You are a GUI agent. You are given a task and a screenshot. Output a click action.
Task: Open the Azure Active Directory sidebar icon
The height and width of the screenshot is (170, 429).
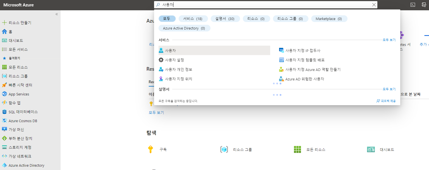[x=4, y=165]
